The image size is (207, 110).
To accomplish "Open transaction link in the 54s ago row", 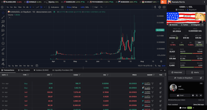I will (x=160, y=84).
